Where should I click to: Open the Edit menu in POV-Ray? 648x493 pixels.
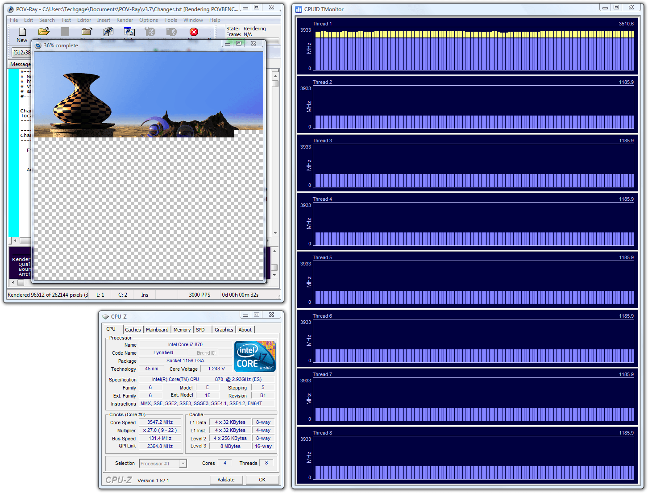pyautogui.click(x=29, y=20)
